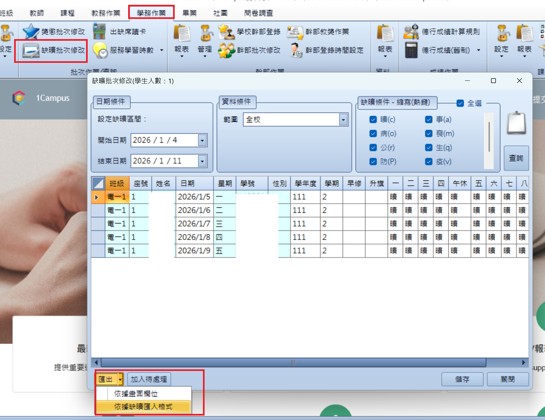Click clipboard icon above 查詢 button

[516, 122]
